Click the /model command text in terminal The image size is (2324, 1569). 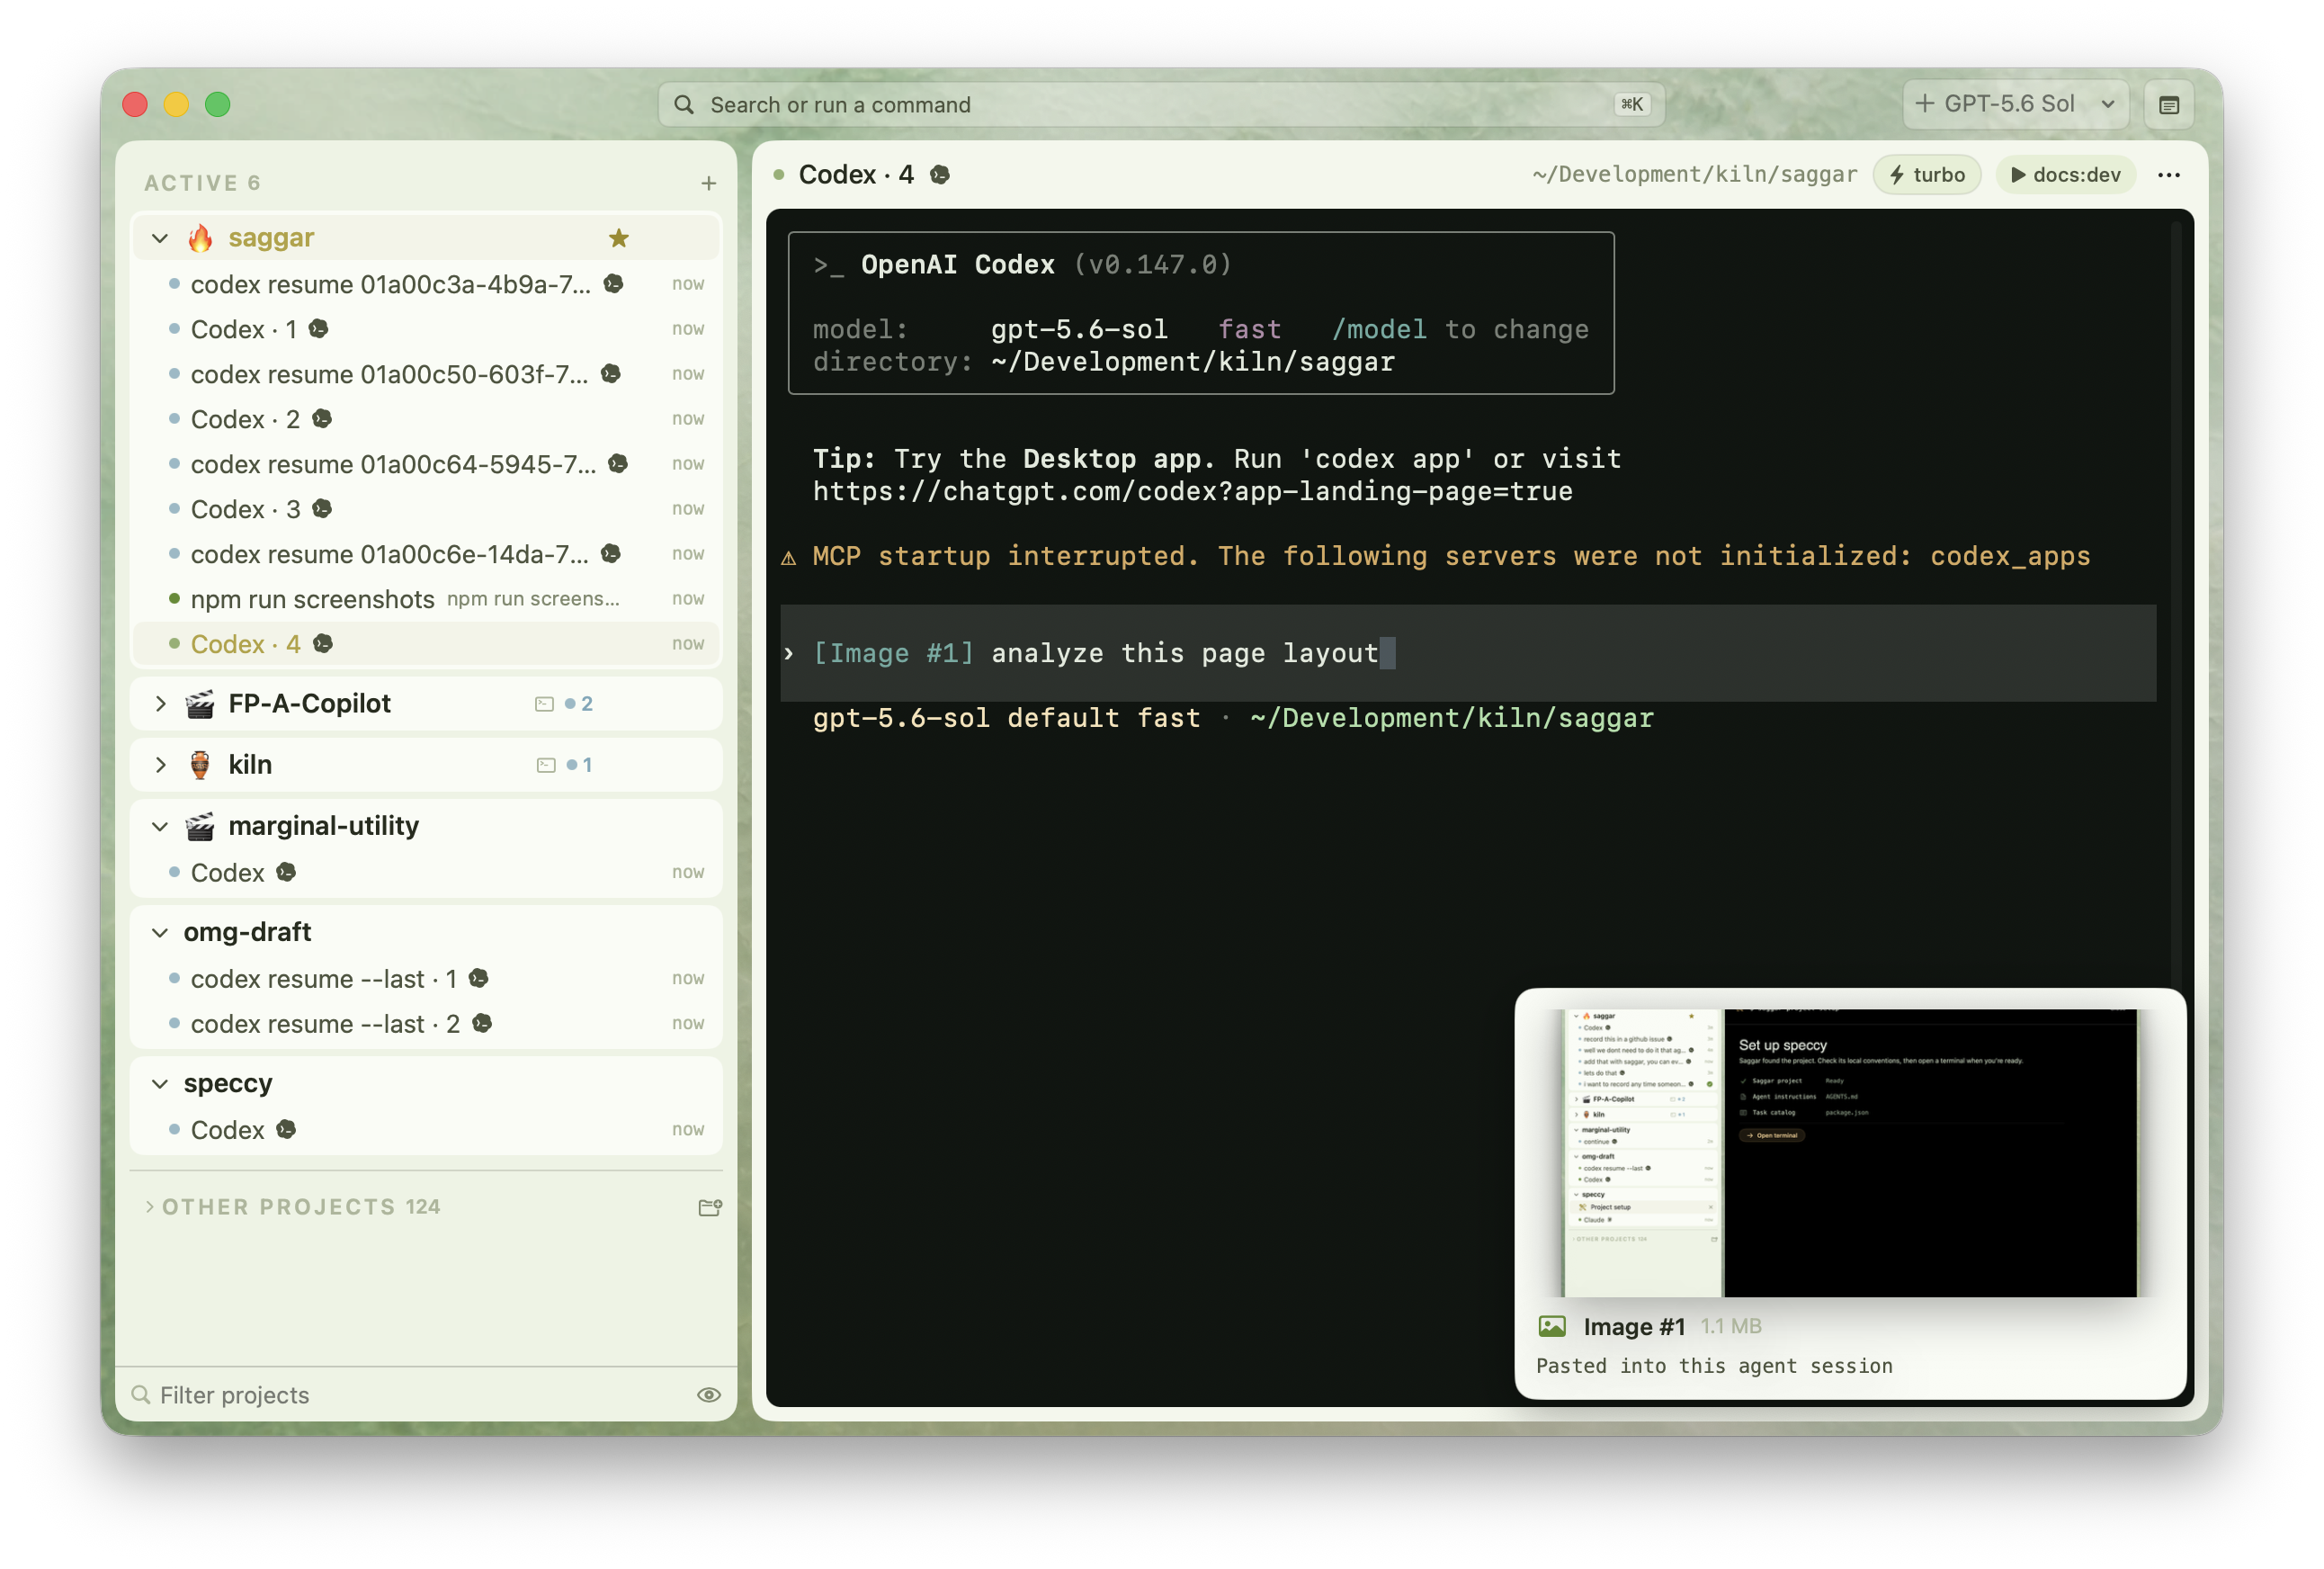1379,330
